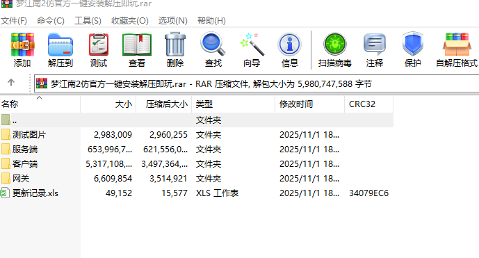Show archive Info (信息) icon
Image resolution: width=479 pixels, height=258 pixels.
(x=290, y=45)
